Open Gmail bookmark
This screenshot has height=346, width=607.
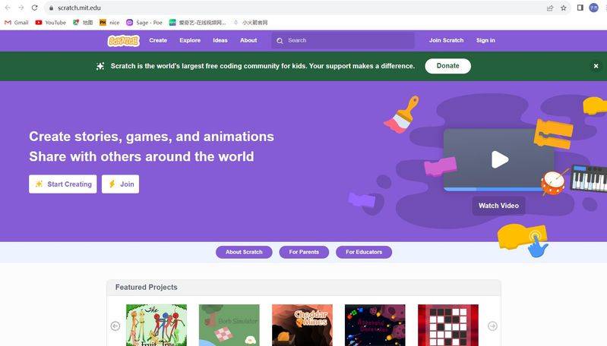pos(16,23)
